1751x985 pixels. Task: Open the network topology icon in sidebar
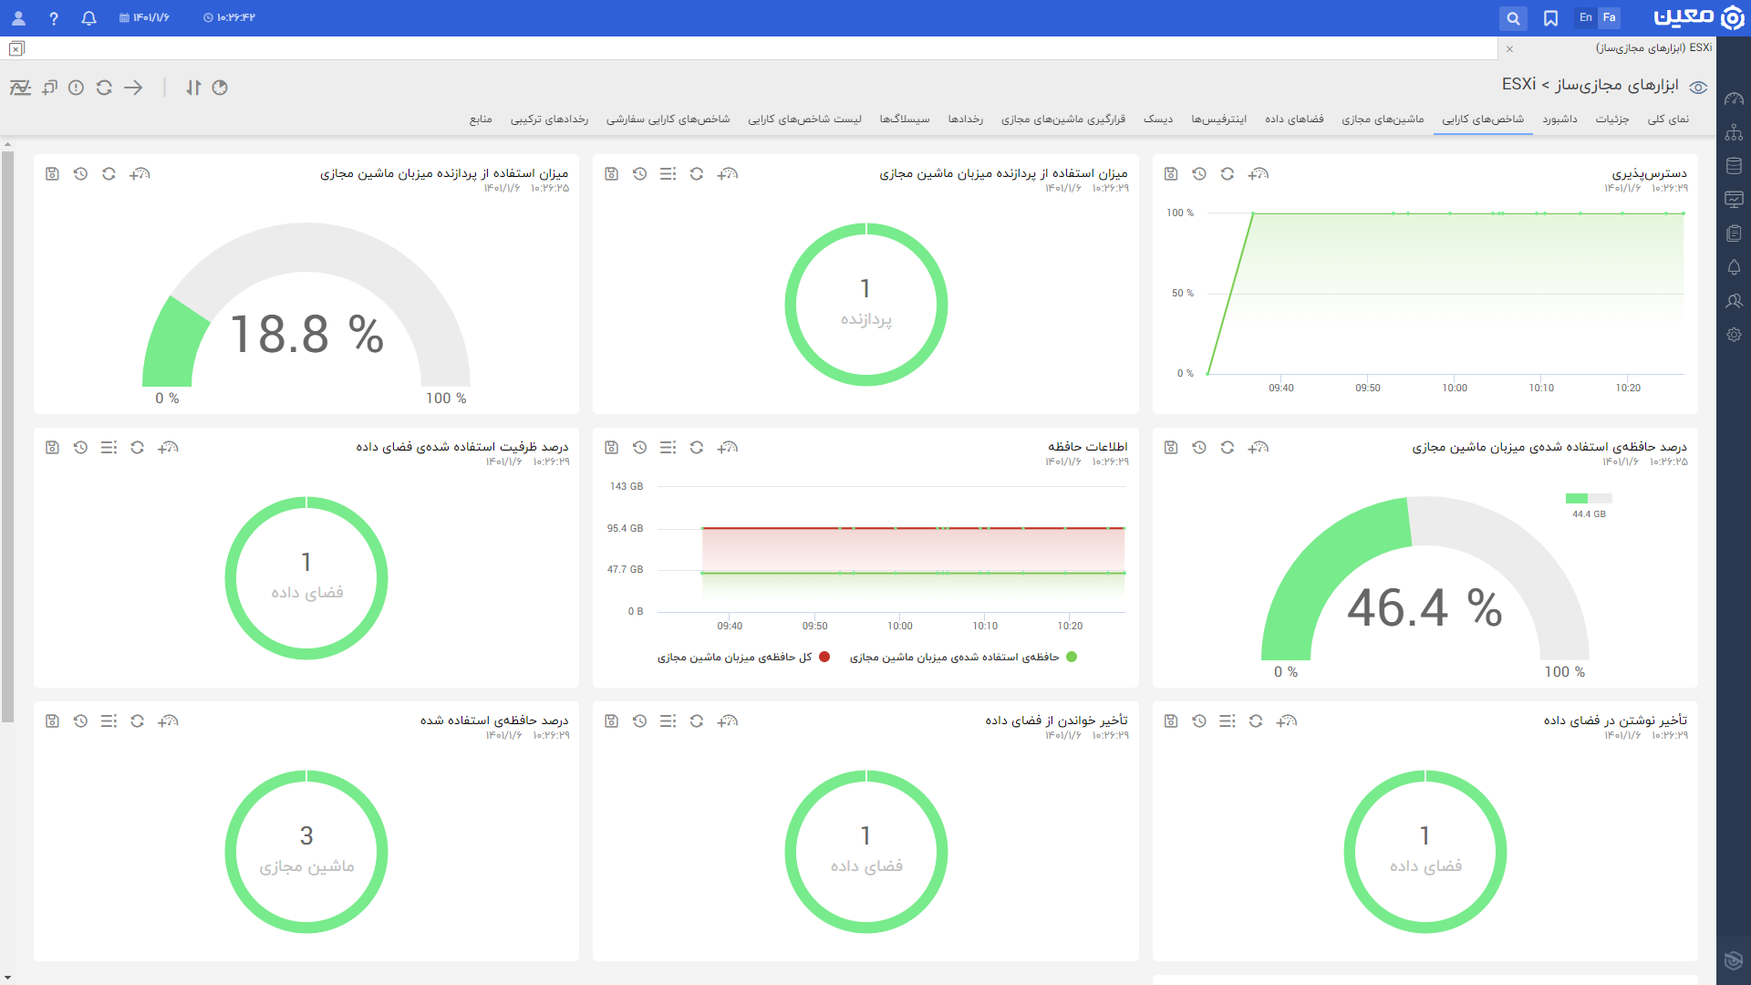(x=1734, y=132)
